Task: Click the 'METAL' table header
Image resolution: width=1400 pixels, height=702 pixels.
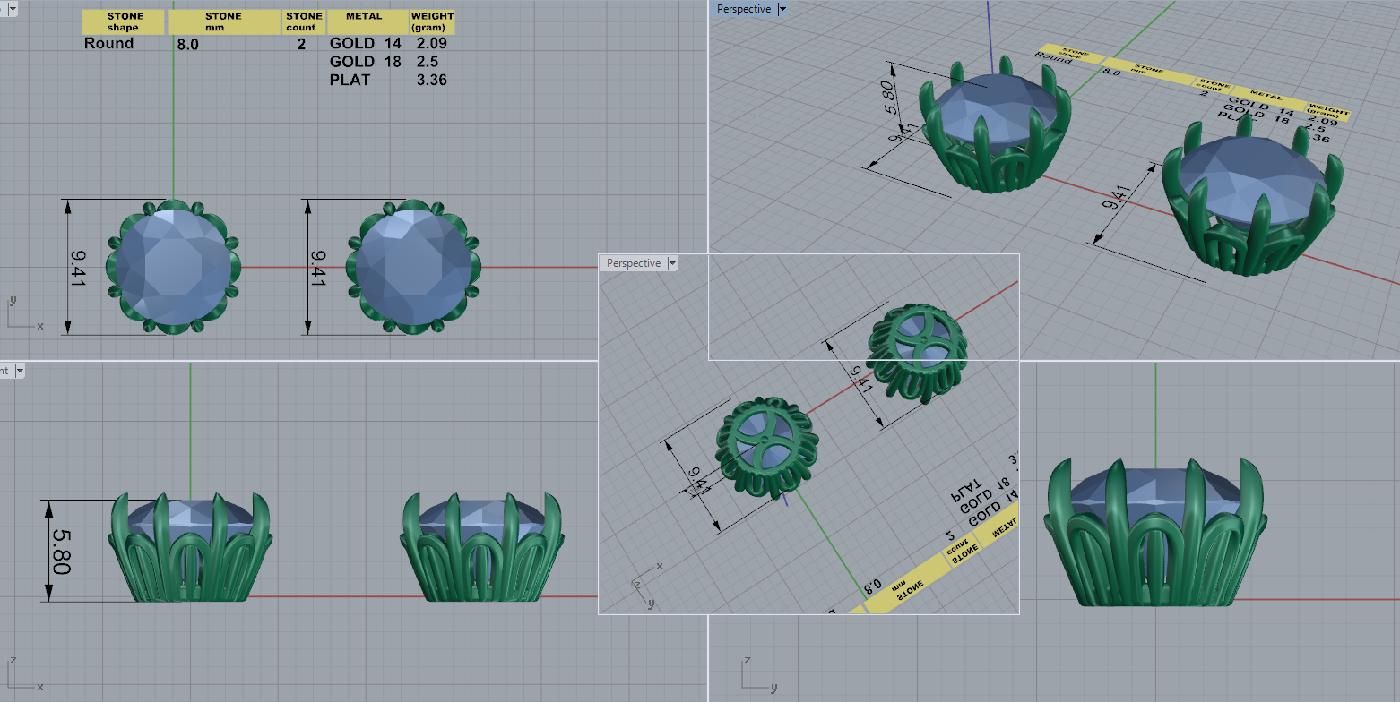Action: 367,22
